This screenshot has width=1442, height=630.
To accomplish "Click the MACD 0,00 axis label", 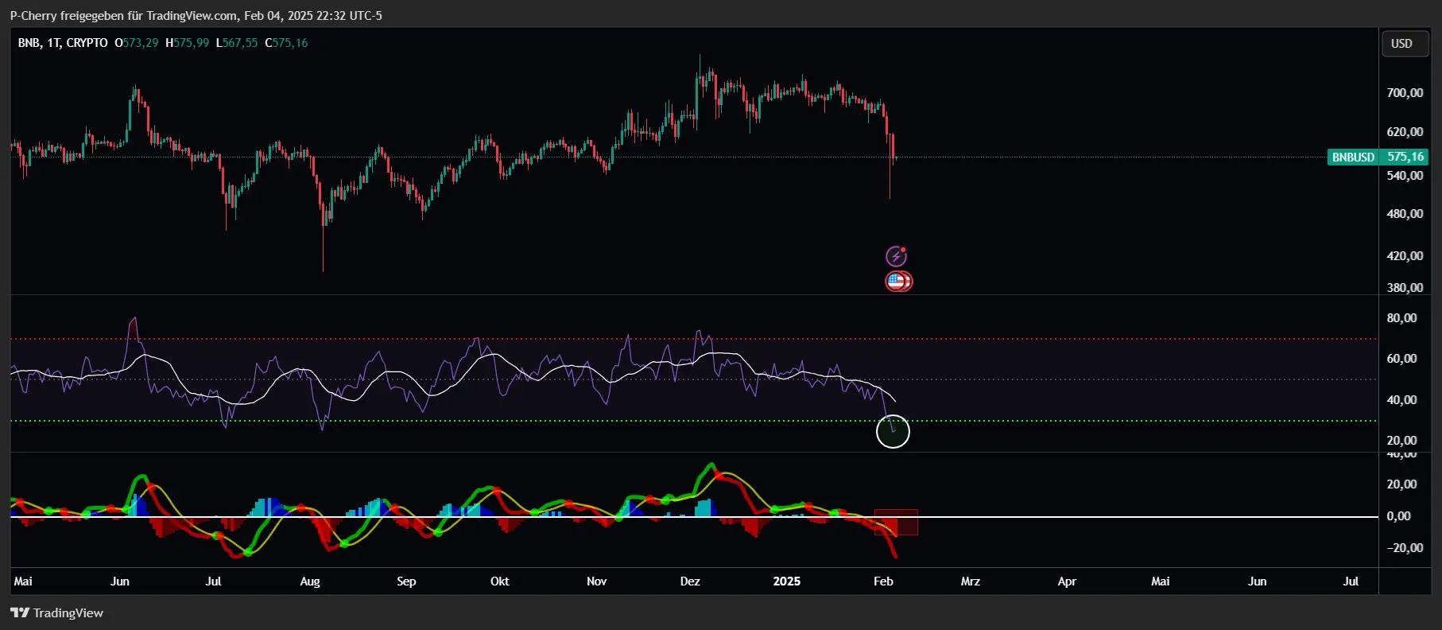I will click(1398, 516).
